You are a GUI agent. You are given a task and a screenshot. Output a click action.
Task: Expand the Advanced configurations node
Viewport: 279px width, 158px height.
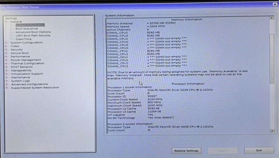coord(7,84)
